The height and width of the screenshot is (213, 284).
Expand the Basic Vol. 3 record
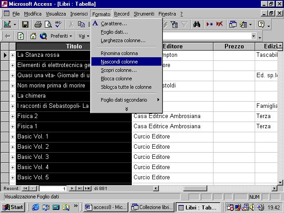[12, 157]
